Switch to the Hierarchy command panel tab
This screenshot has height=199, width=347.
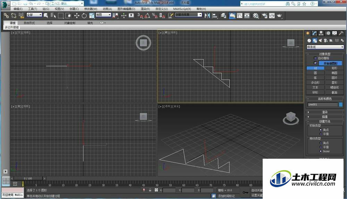coord(321,33)
